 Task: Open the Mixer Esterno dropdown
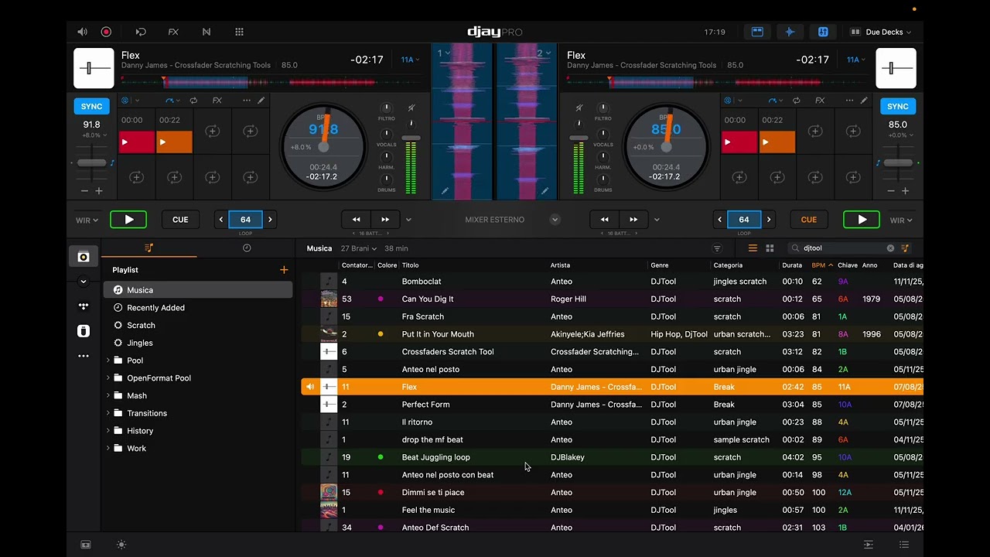pyautogui.click(x=555, y=220)
